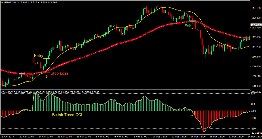Click the Entry text label
This screenshot has height=139, width=262.
click(39, 56)
